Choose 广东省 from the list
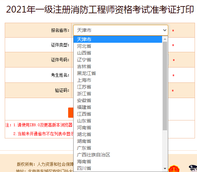 (118, 148)
